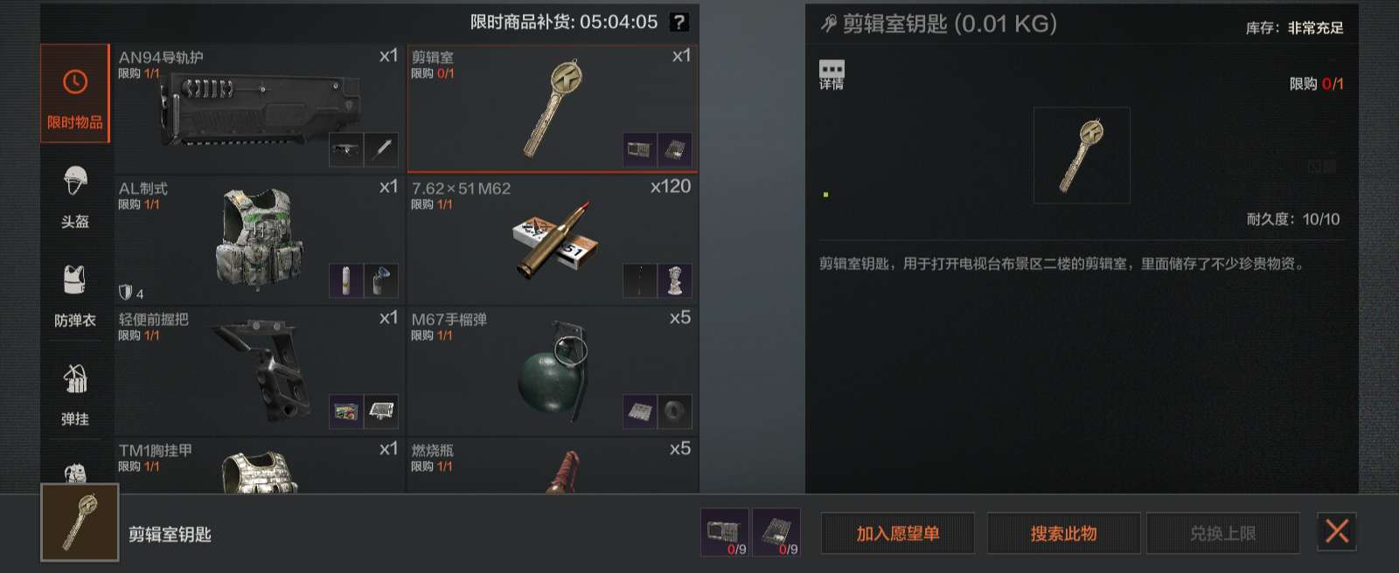Select the 头盔 helmet category icon
The height and width of the screenshot is (573, 1399).
pyautogui.click(x=75, y=197)
